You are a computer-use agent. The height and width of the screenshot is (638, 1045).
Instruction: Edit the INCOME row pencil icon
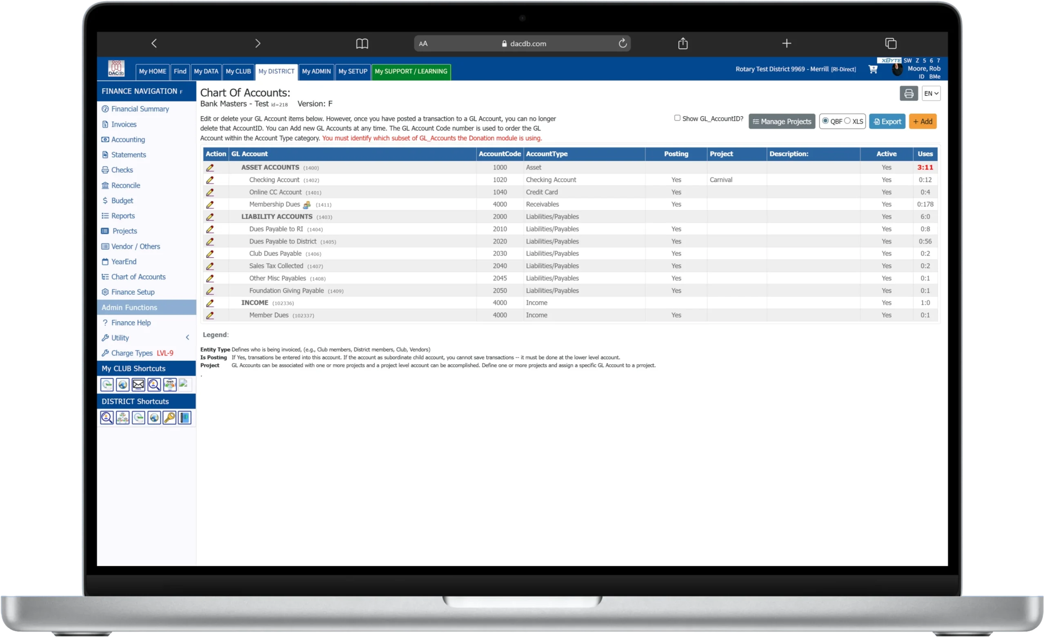point(210,303)
